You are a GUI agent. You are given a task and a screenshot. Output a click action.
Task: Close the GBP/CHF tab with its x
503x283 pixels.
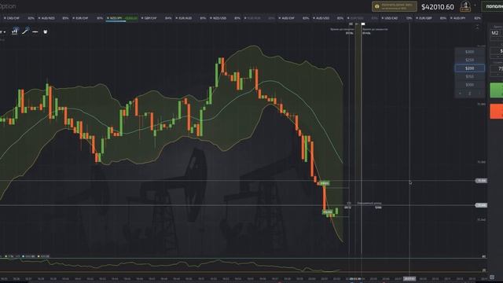[142, 18]
